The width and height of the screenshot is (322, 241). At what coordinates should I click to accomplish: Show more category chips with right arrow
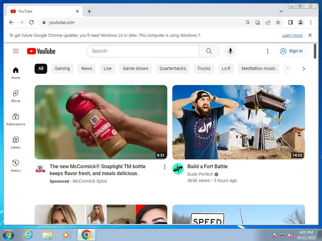click(303, 69)
